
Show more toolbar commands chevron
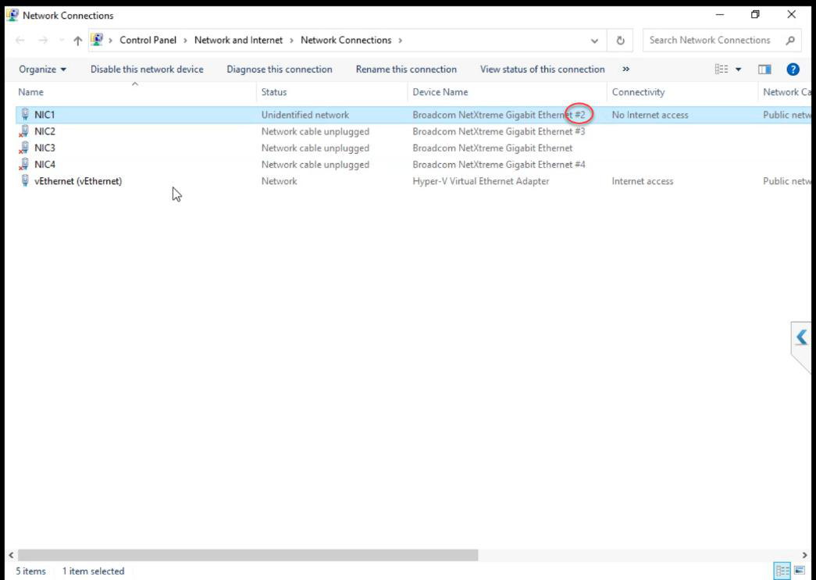tap(626, 69)
